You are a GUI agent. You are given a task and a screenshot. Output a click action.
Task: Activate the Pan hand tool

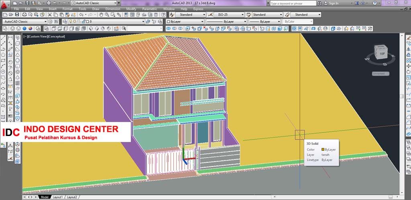101,15
